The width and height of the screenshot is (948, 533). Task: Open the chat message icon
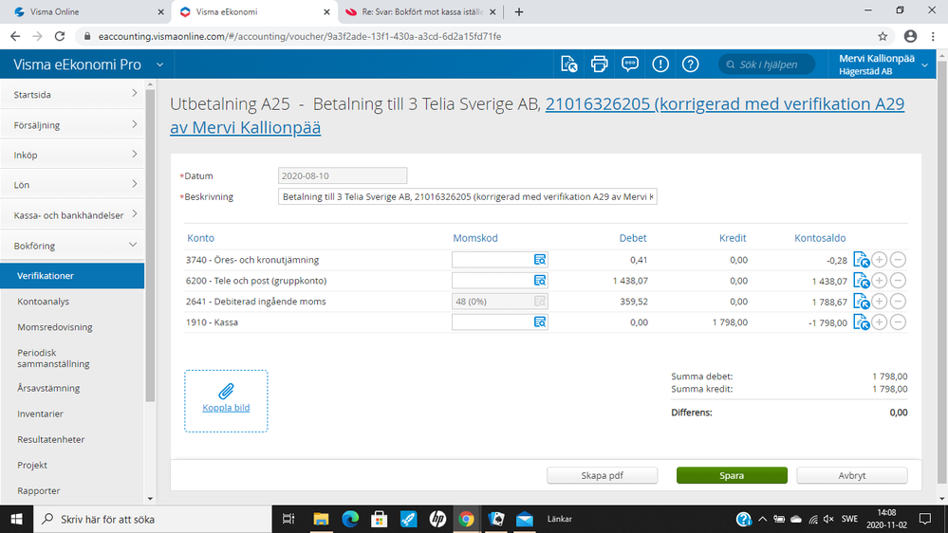tap(630, 64)
